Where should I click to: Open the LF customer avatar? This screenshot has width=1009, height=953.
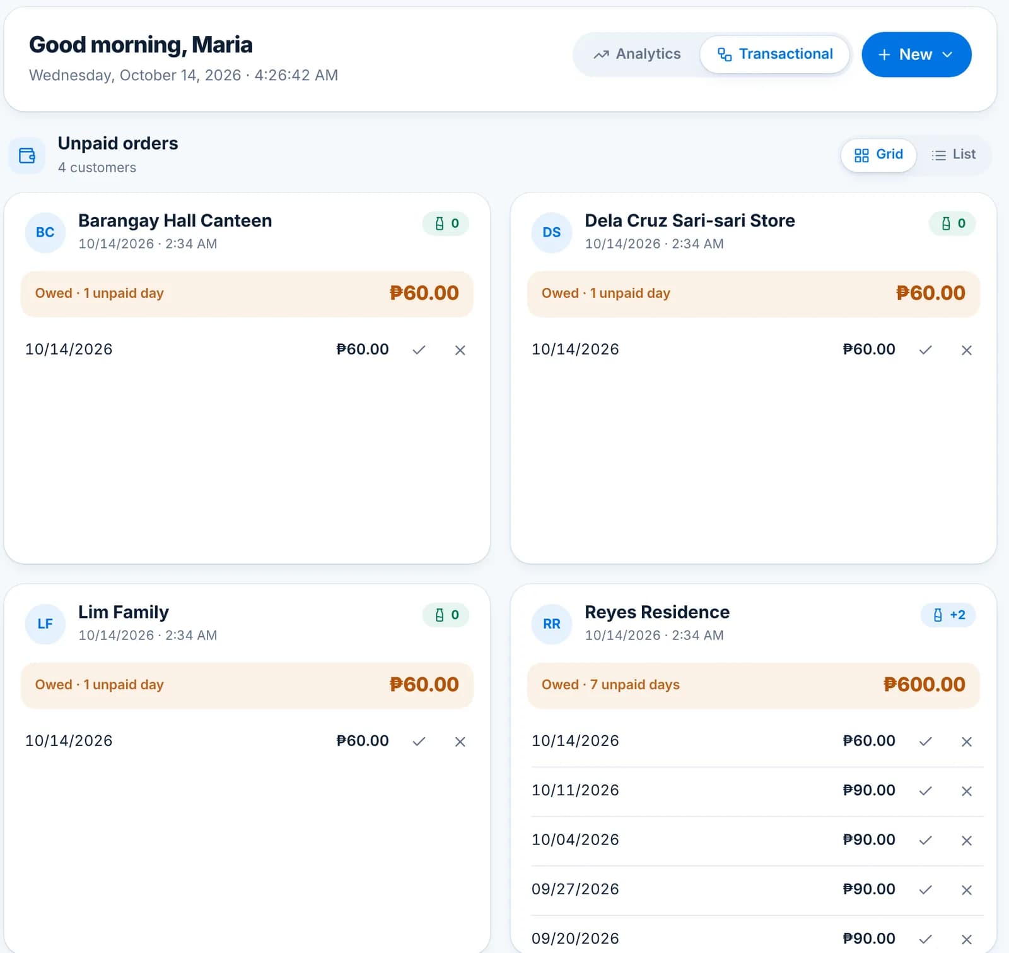pyautogui.click(x=45, y=624)
